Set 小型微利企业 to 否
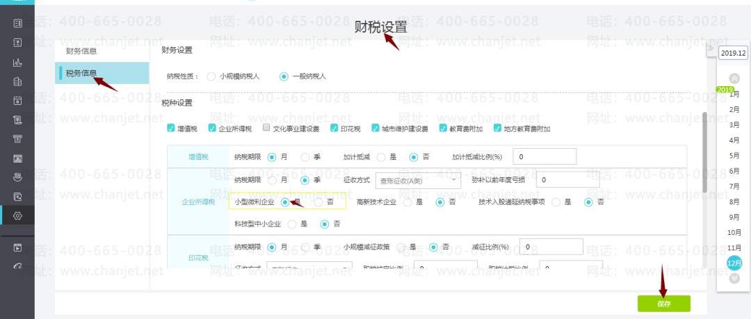The image size is (751, 319). tap(318, 202)
